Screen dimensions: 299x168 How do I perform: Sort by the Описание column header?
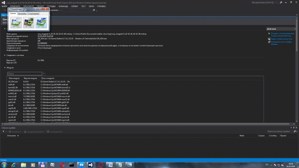click(x=12, y=136)
